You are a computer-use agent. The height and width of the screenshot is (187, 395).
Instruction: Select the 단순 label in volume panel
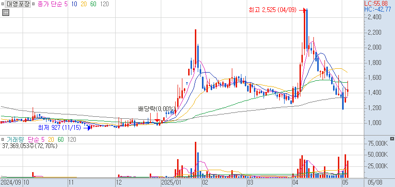tap(34, 139)
